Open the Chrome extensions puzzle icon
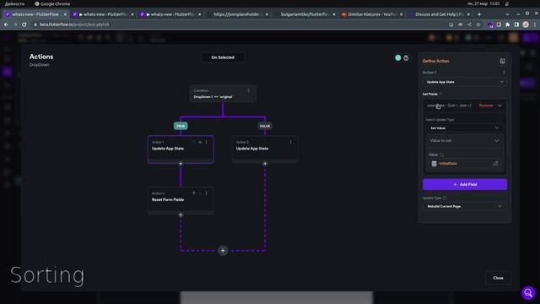The image size is (540, 304). (x=508, y=24)
